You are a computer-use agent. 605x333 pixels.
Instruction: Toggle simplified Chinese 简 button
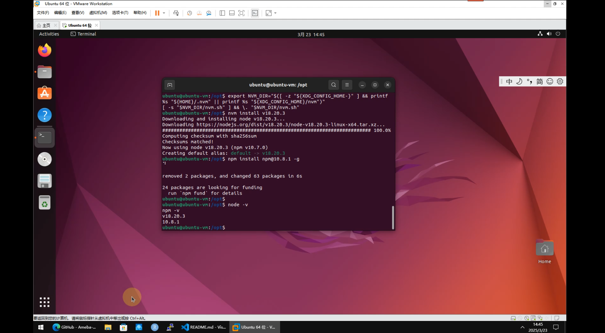(540, 81)
